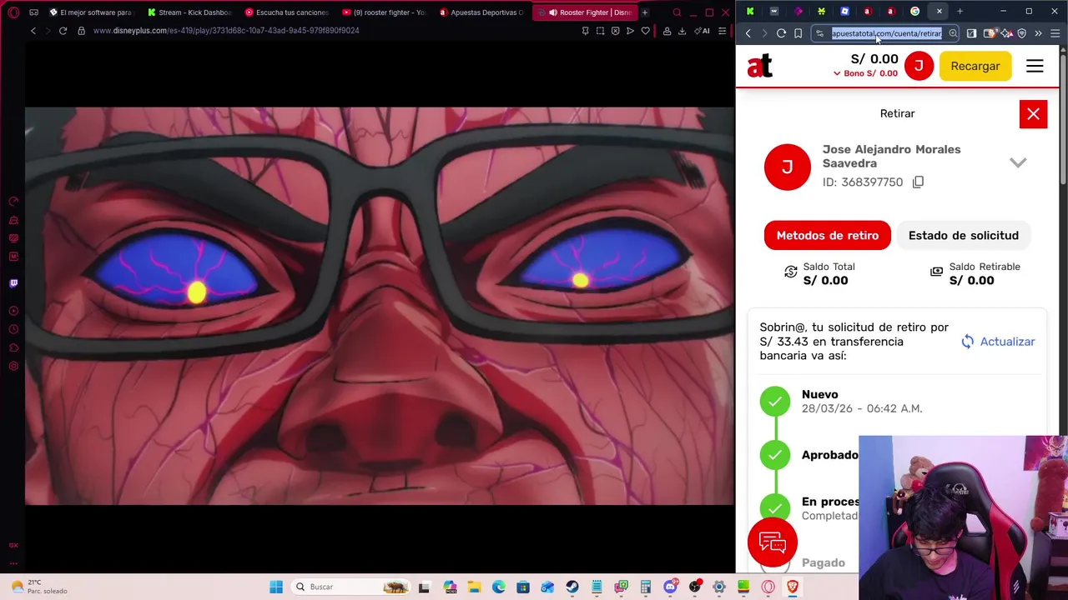Go to Apuesta Total logo home

point(759,66)
